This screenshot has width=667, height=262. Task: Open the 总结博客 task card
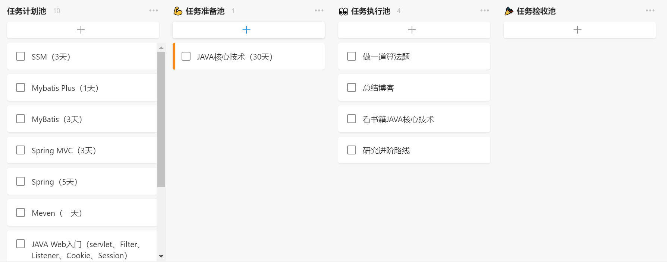(414, 87)
